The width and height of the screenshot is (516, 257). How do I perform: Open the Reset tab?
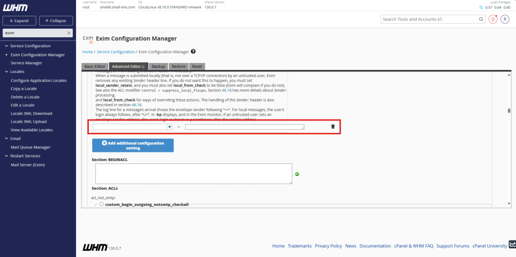point(197,66)
